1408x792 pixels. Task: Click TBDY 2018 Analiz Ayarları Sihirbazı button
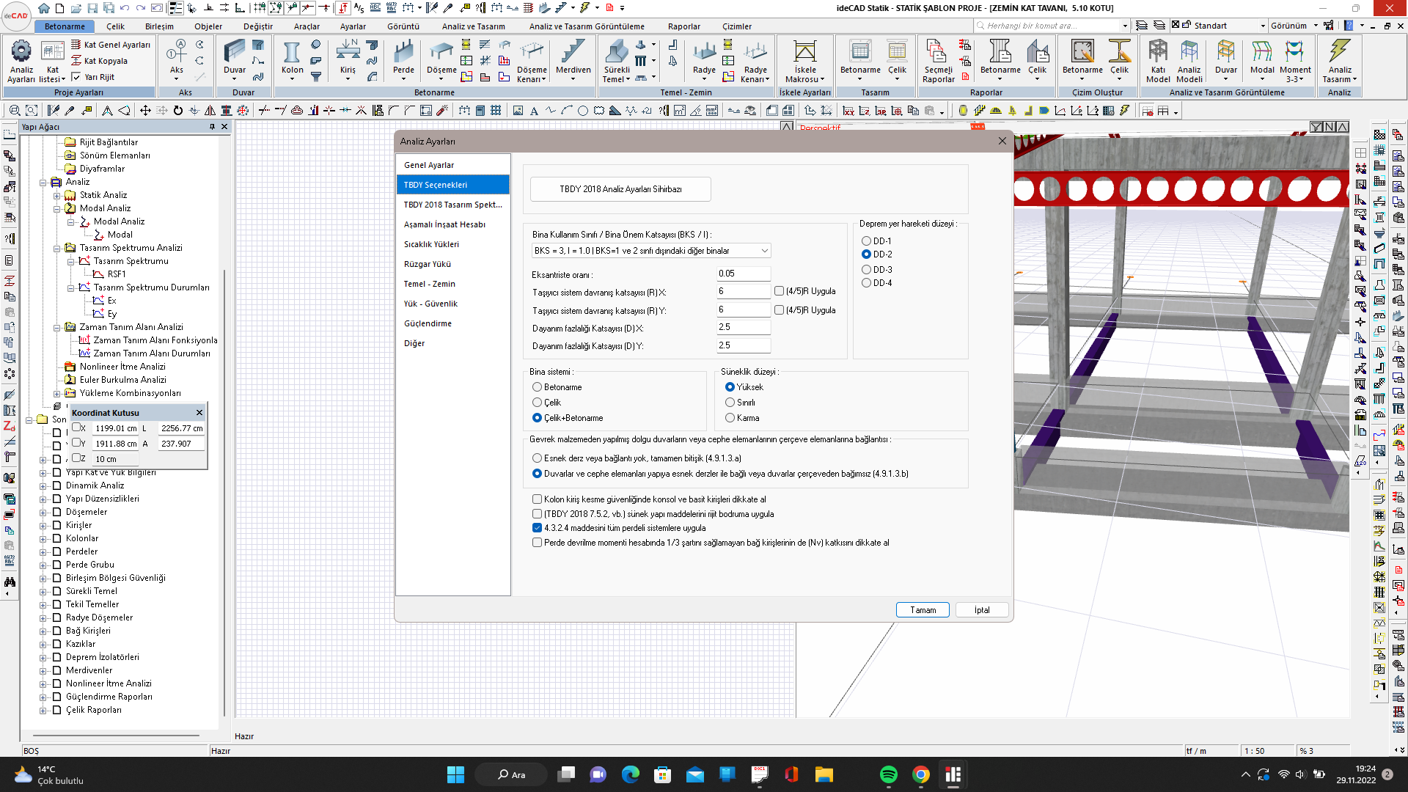click(x=620, y=189)
